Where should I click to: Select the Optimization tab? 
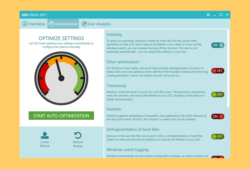point(63,24)
